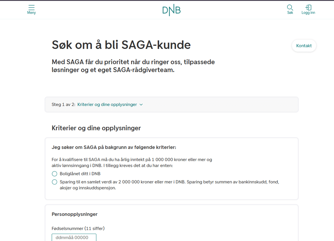
Task: Click the 'Søk' text label
Action: 290,13
